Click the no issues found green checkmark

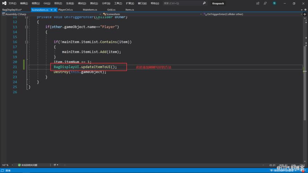click(19, 165)
